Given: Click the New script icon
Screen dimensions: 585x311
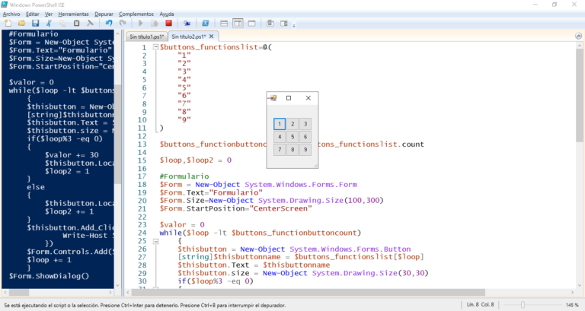Looking at the screenshot, I should [8, 23].
